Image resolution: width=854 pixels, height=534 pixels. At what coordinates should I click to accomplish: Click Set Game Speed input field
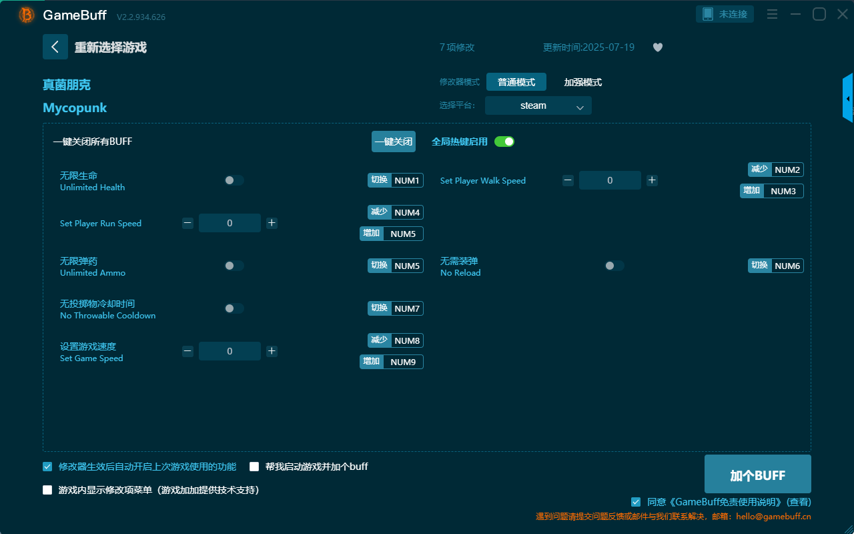[230, 351]
